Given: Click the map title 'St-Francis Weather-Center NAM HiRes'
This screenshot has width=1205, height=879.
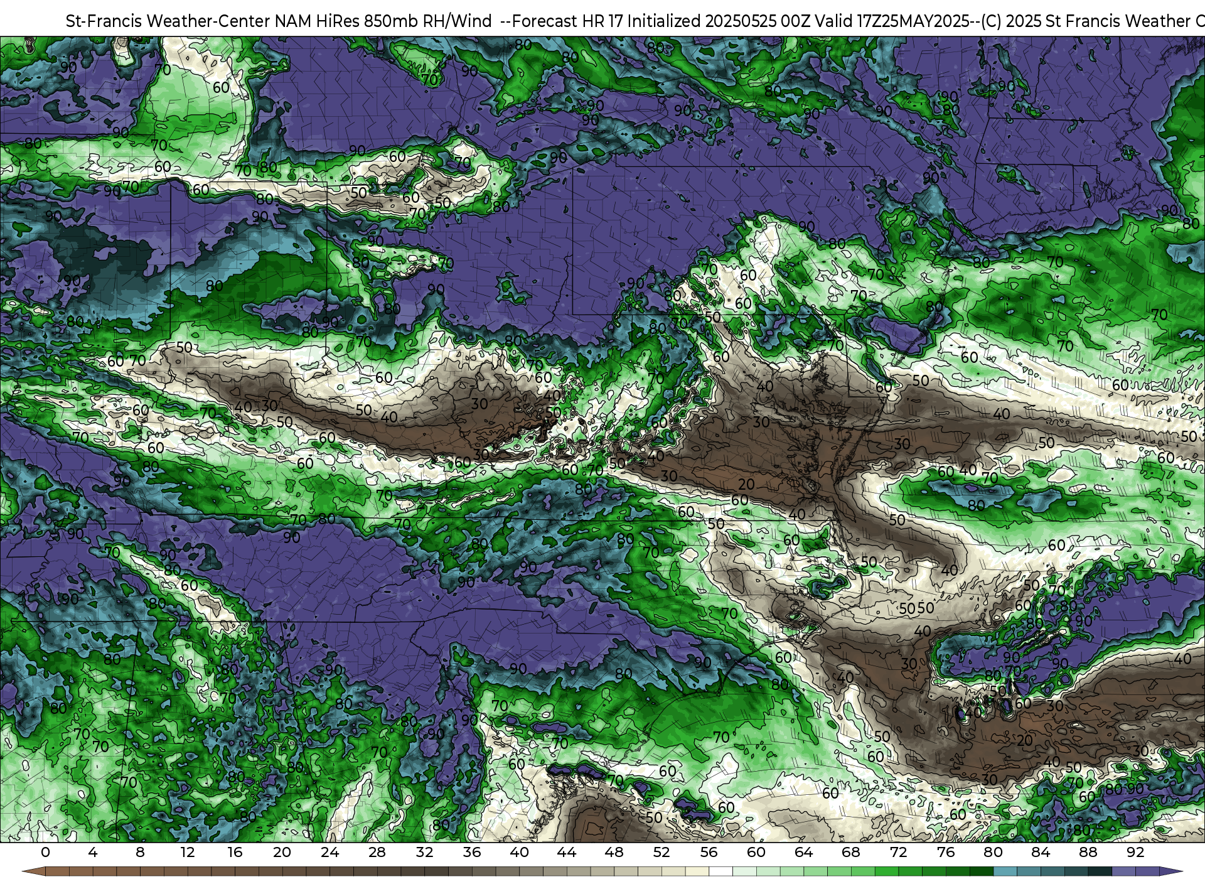Looking at the screenshot, I should pyautogui.click(x=213, y=21).
